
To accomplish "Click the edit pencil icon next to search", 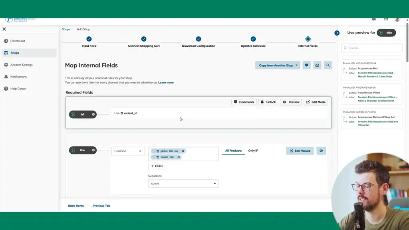I will click(317, 65).
